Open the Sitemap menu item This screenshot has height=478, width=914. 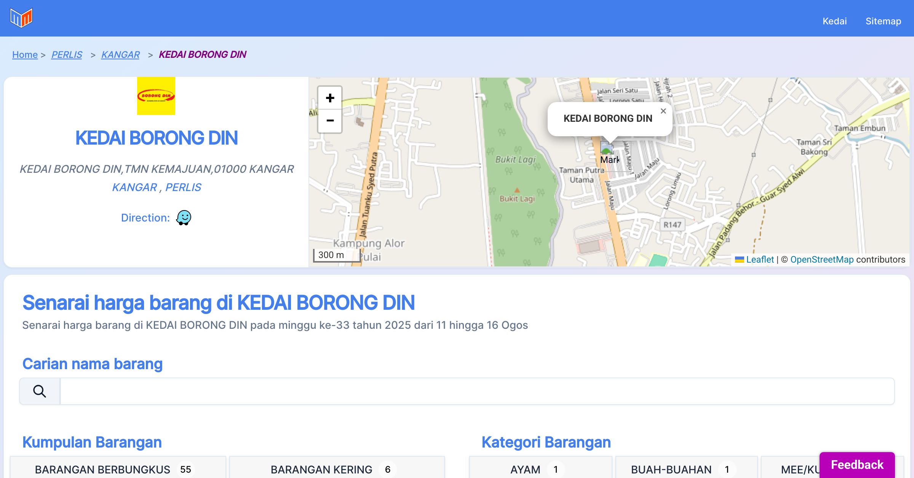tap(883, 21)
